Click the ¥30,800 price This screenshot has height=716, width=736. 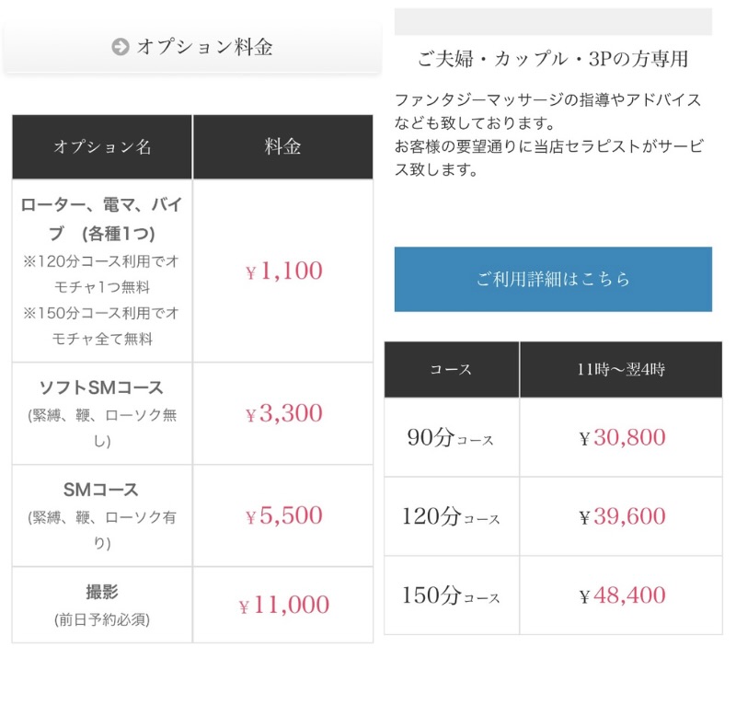coord(622,437)
